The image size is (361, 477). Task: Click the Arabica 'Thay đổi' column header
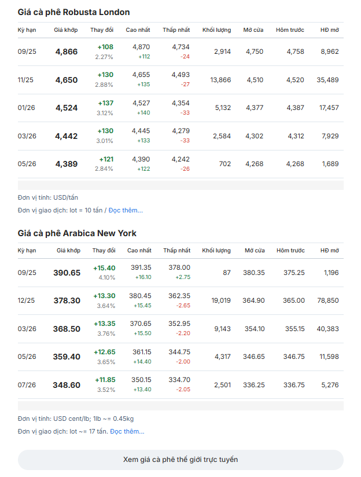click(x=104, y=250)
